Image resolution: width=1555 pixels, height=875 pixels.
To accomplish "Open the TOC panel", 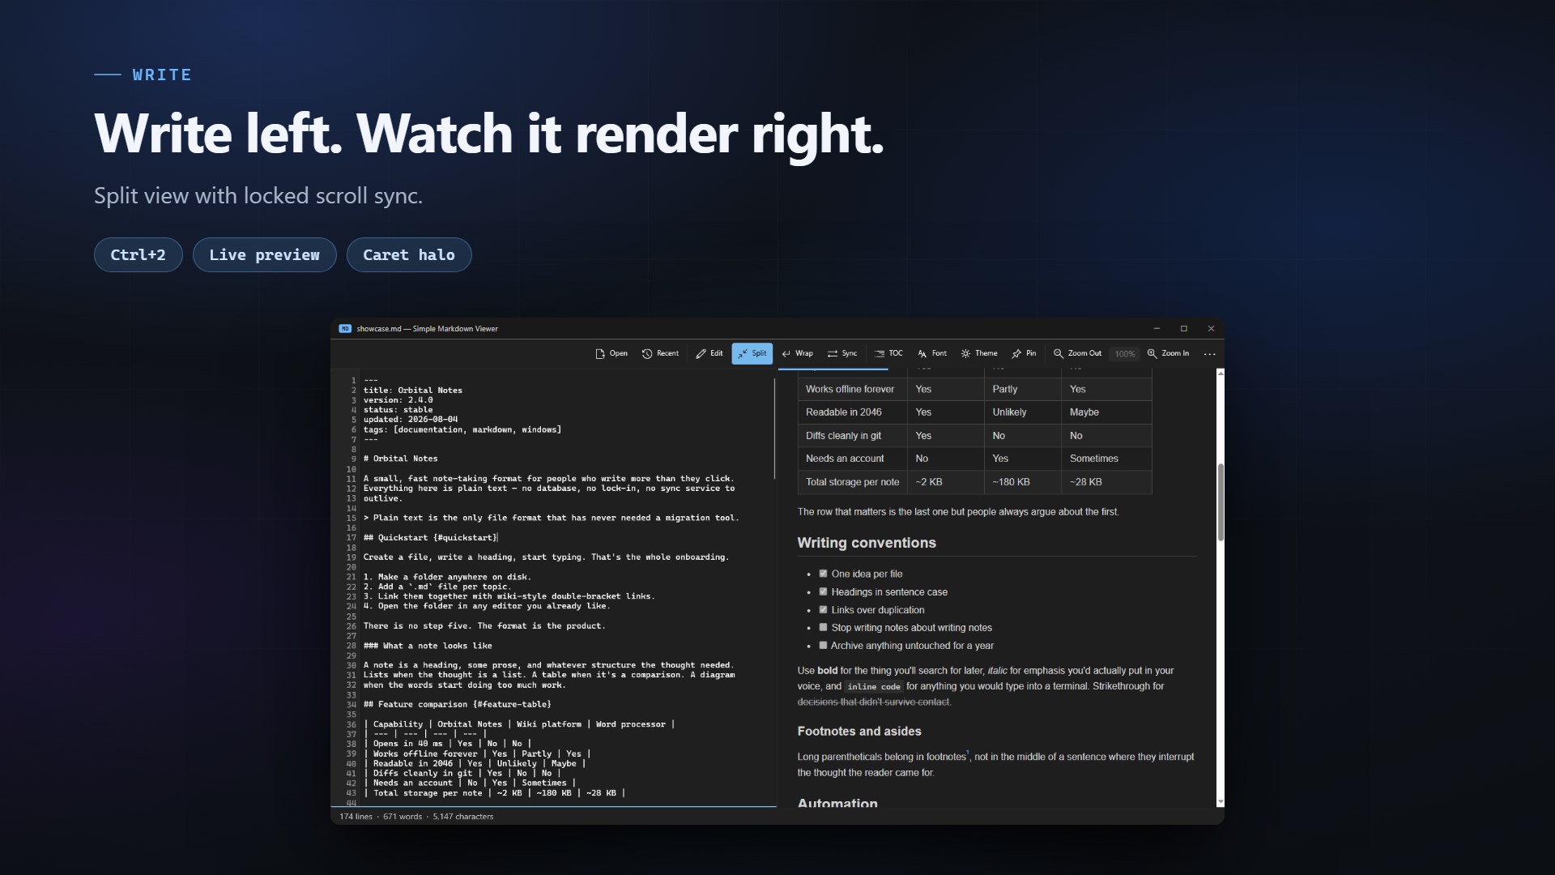I will click(x=888, y=353).
